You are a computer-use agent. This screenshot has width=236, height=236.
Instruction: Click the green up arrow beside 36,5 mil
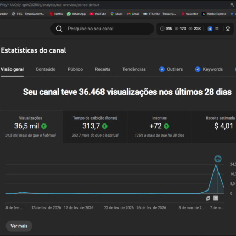click(x=44, y=126)
